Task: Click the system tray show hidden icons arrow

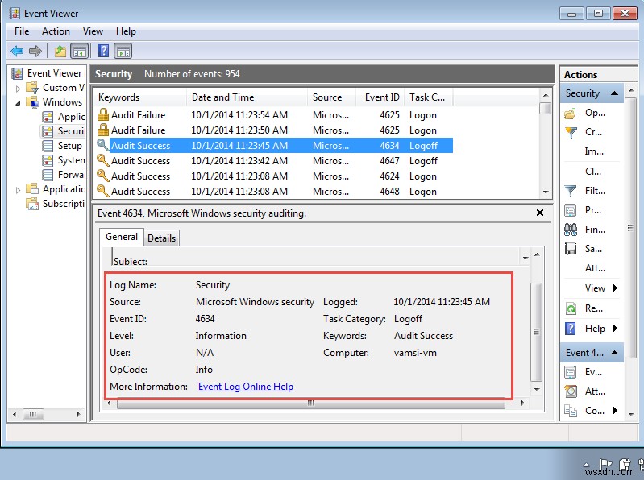Action: (x=587, y=465)
